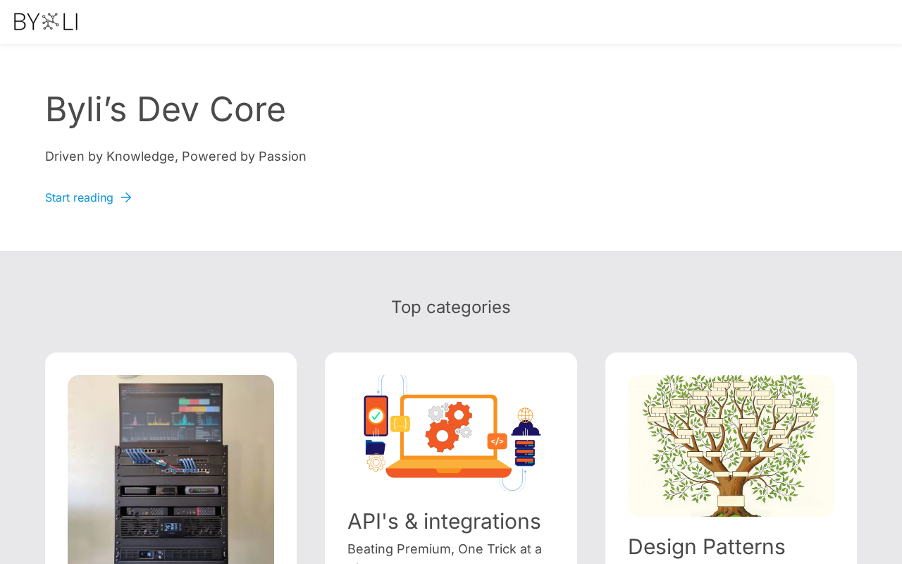
Task: Click the phone checkmark icon in illustration
Action: pos(376,416)
